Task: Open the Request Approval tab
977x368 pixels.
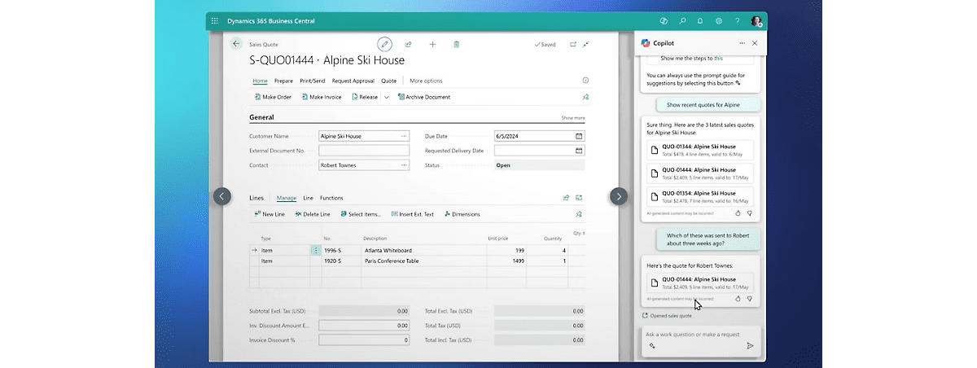Action: (353, 81)
